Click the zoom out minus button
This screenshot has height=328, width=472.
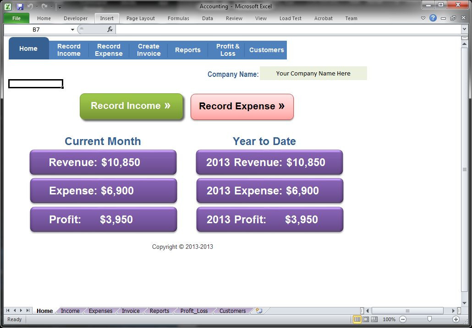[403, 319]
